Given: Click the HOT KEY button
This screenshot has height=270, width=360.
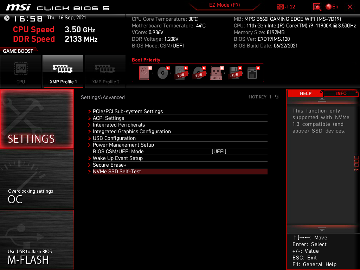Looking at the screenshot, I should 258,97.
